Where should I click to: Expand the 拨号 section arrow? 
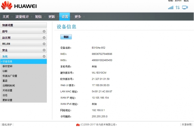coord(44,31)
